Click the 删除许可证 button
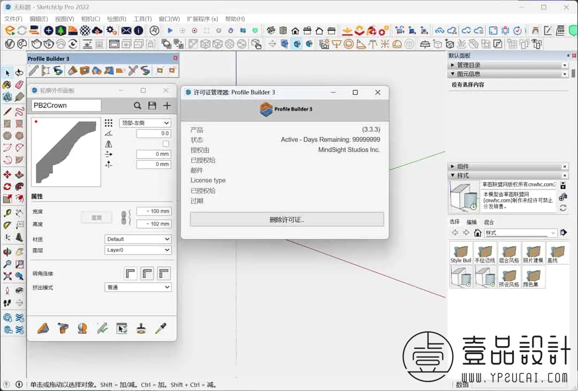Image resolution: width=578 pixels, height=391 pixels. pyautogui.click(x=287, y=220)
